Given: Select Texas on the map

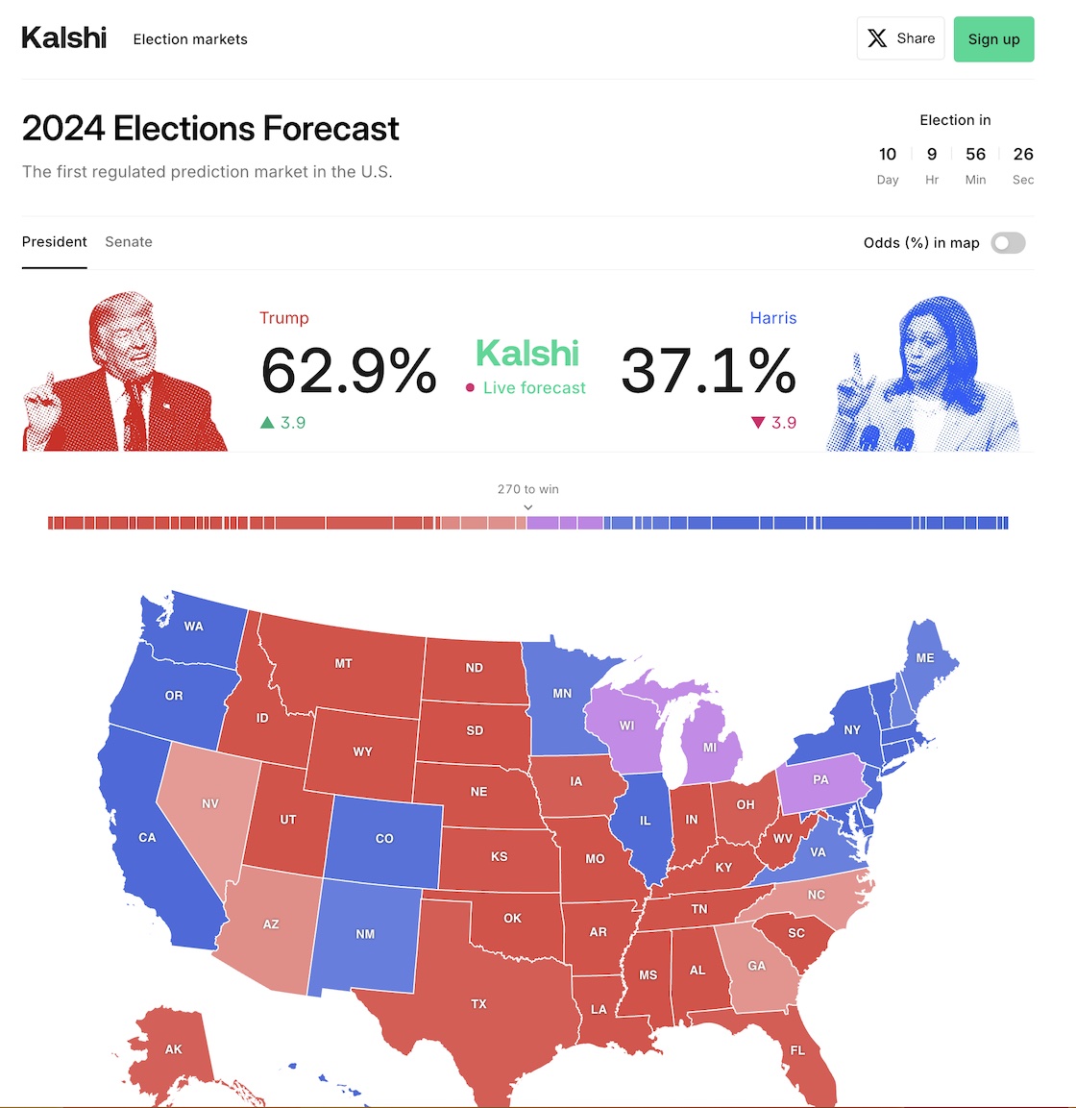Looking at the screenshot, I should [478, 1003].
